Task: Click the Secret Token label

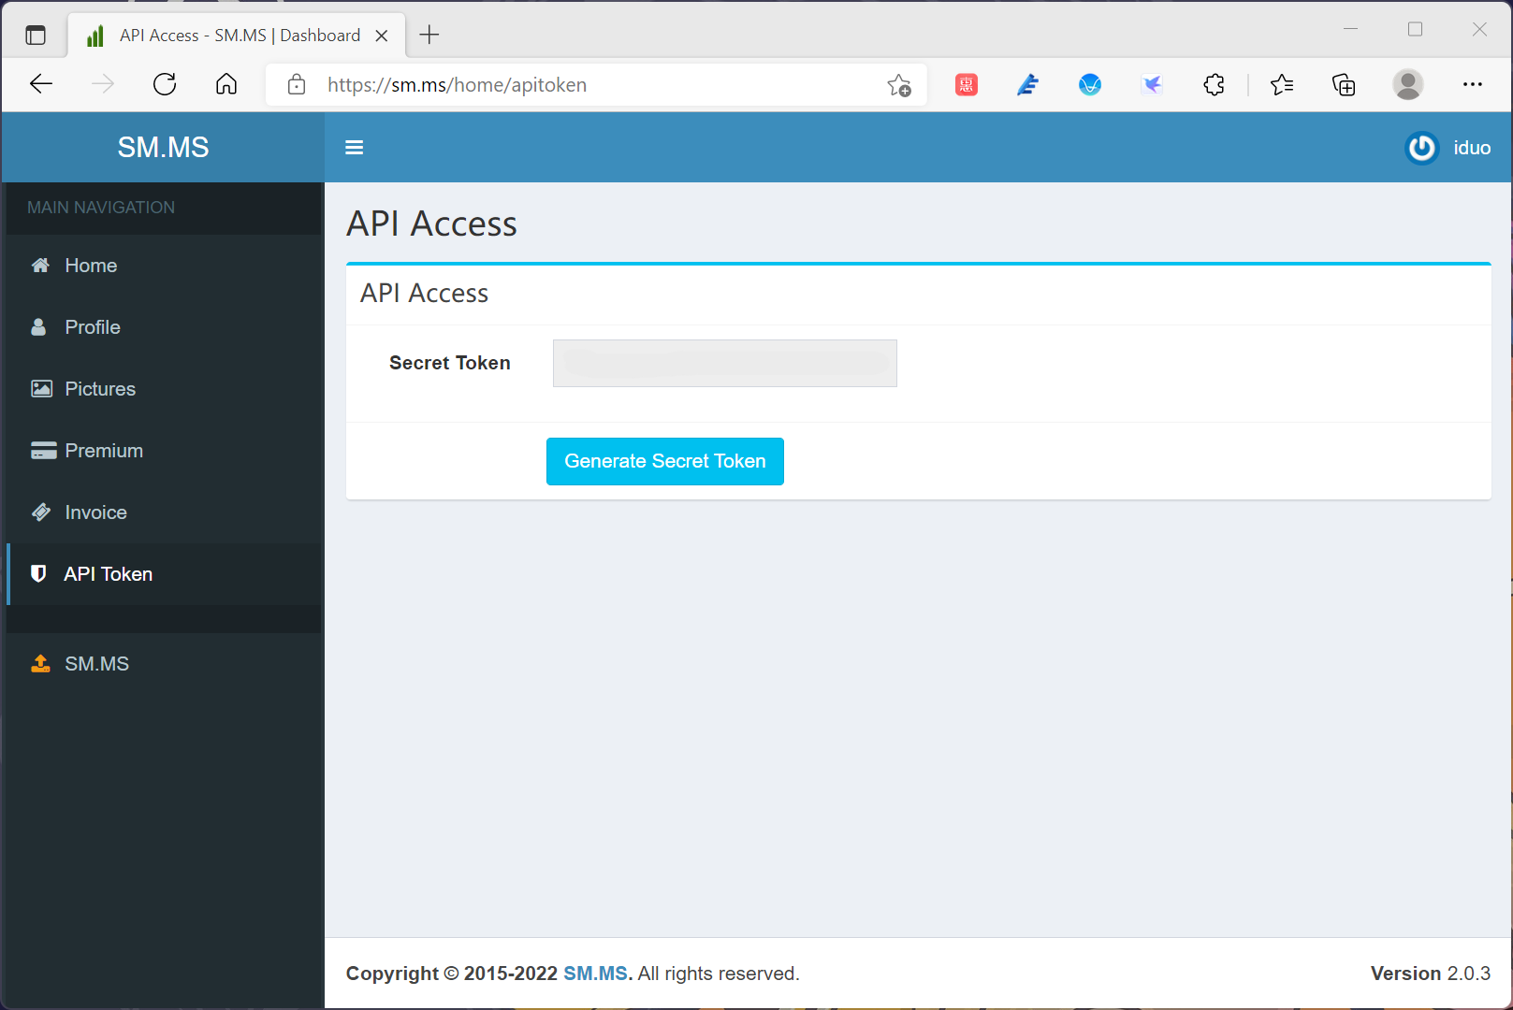Action: tap(450, 363)
